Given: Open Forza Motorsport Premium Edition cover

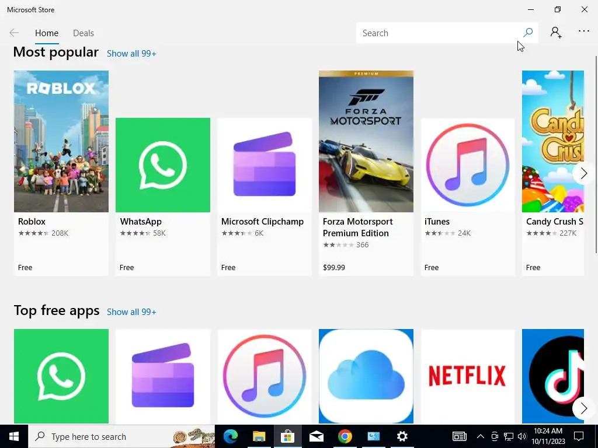Looking at the screenshot, I should click(x=366, y=141).
